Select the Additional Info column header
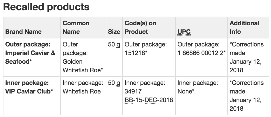This screenshot has width=271, height=117. point(244,28)
